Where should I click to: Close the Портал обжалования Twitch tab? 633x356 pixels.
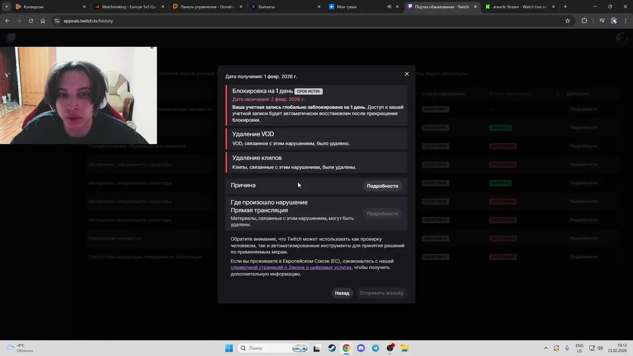476,7
